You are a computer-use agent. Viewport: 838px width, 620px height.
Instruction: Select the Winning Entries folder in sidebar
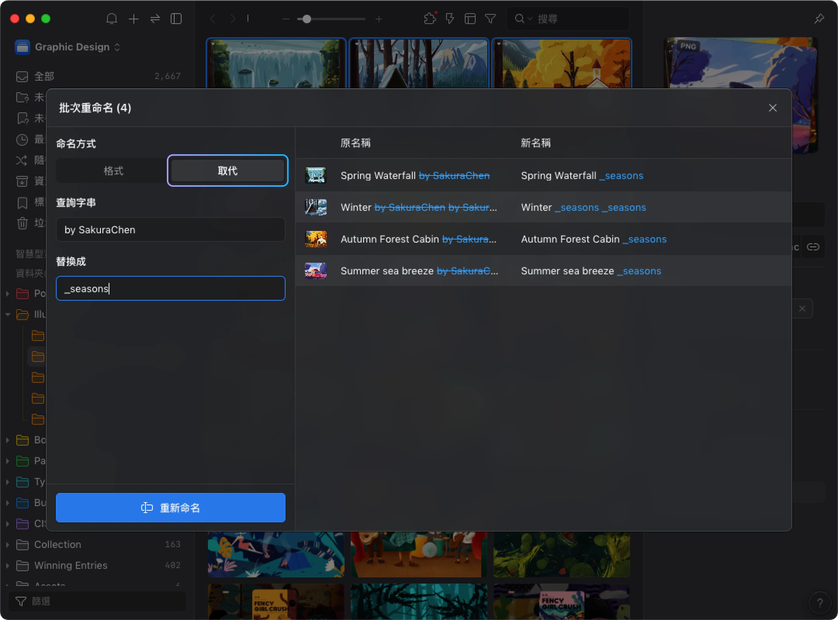click(71, 565)
